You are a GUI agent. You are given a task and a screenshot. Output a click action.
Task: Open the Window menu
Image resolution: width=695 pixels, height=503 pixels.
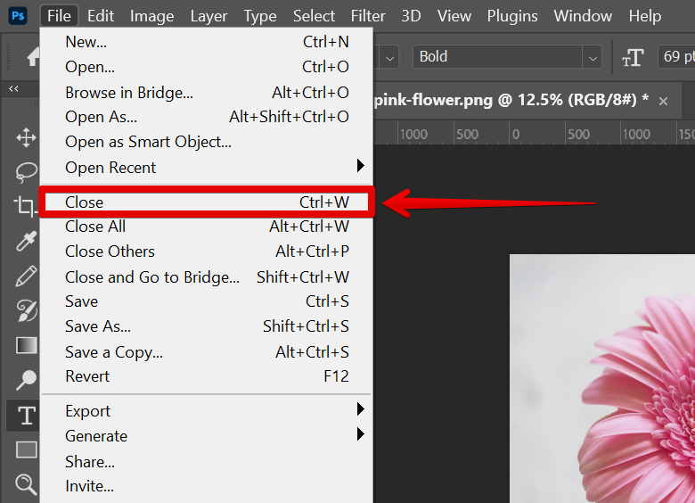pos(583,16)
